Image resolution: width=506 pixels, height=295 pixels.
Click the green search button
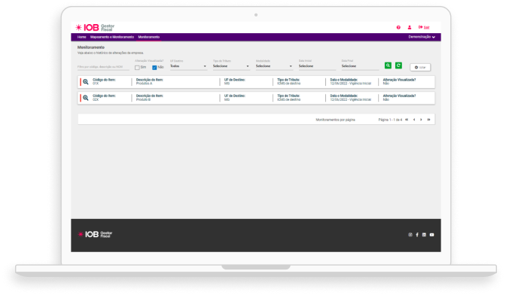388,65
